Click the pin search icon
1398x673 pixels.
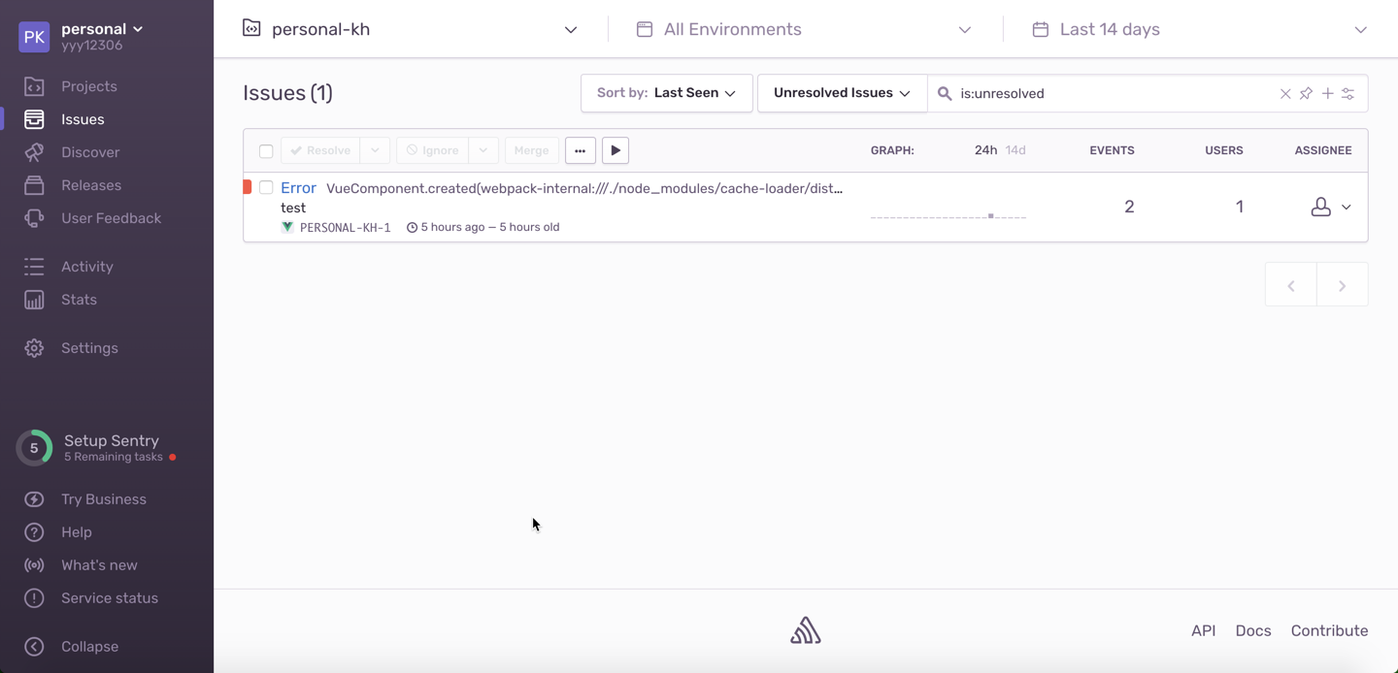[x=1306, y=94]
